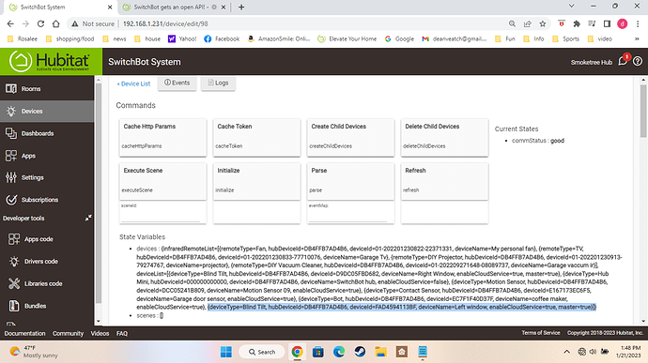648x363 pixels.
Task: Go back to Device List
Action: coord(133,83)
